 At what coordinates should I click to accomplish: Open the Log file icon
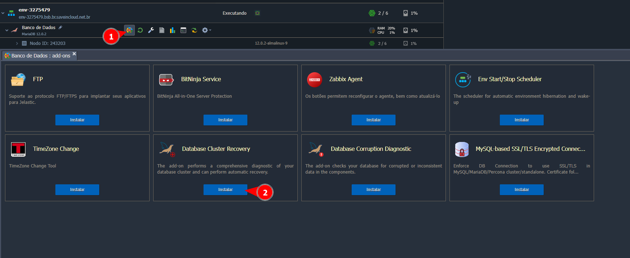click(162, 30)
